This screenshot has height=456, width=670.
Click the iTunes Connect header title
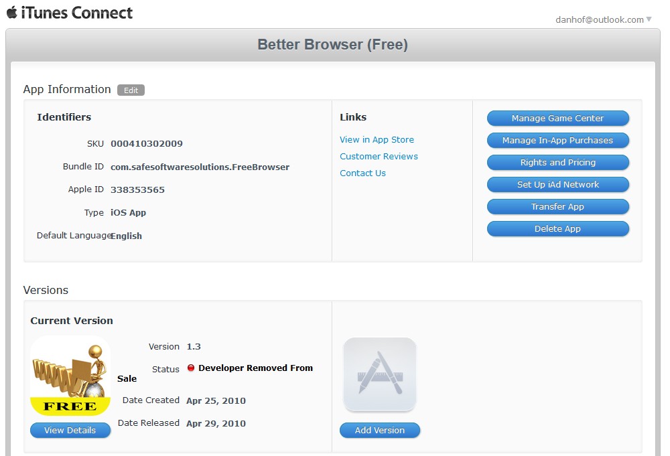tap(77, 13)
